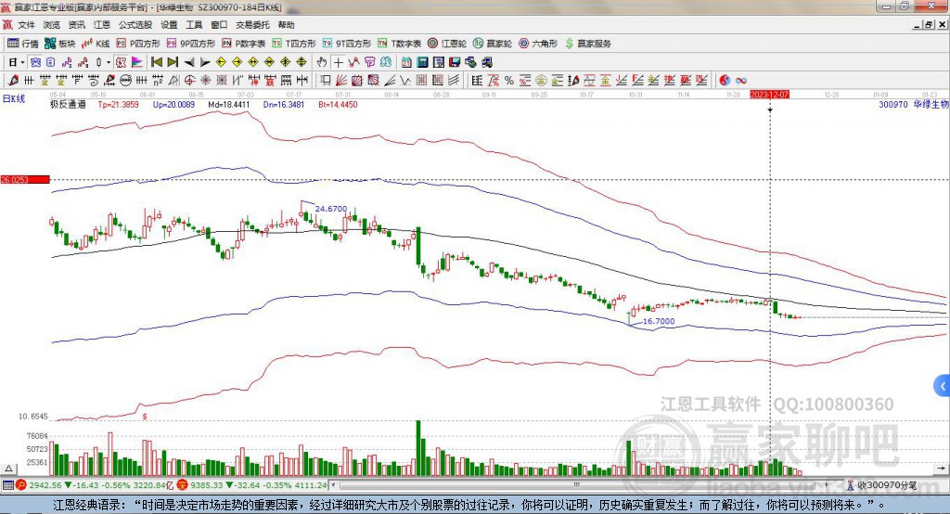Click the yin-yang taiji icon
Image resolution: width=950 pixels, height=514 pixels.
[x=725, y=81]
